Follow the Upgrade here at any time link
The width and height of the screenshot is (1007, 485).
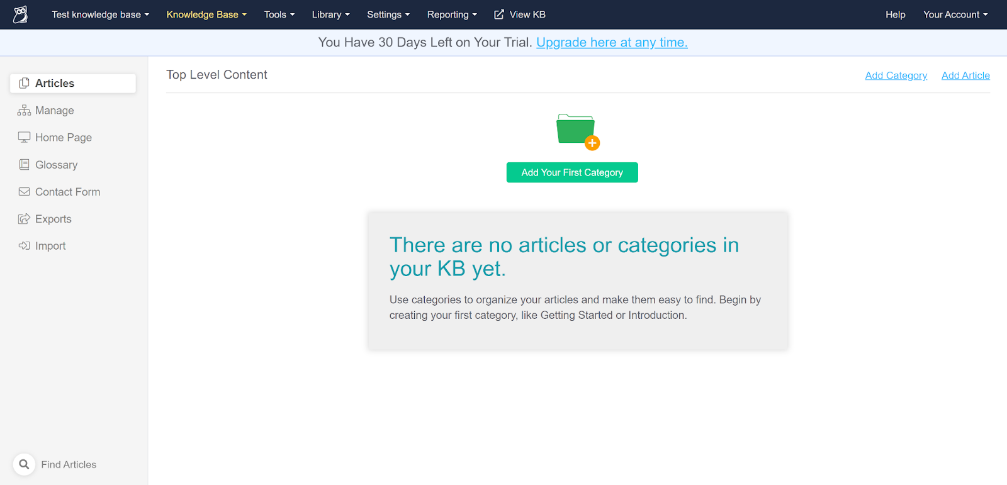(x=611, y=42)
